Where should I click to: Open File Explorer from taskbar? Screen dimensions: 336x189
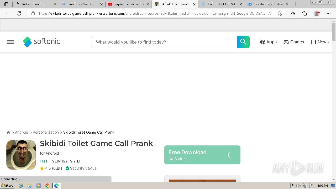30,186
